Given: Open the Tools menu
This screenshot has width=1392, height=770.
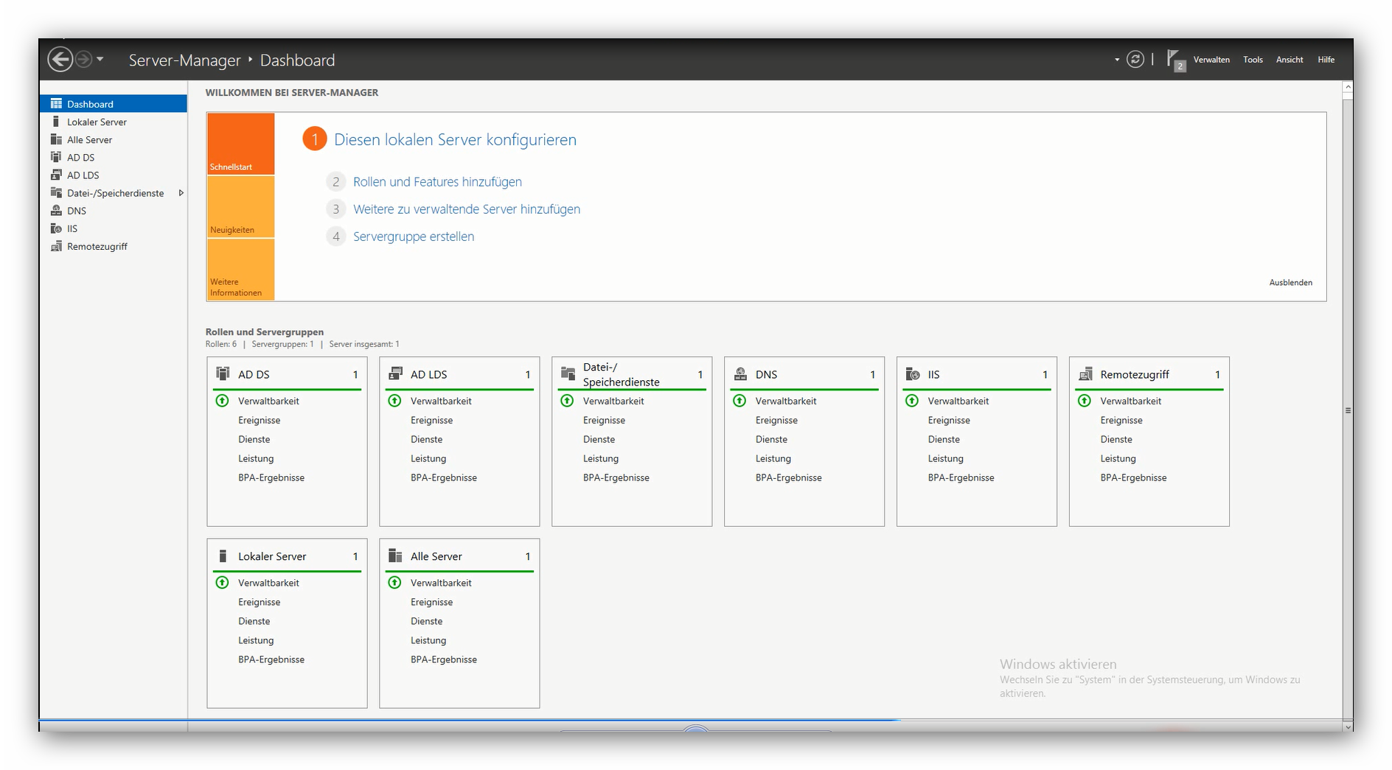Looking at the screenshot, I should pyautogui.click(x=1253, y=60).
